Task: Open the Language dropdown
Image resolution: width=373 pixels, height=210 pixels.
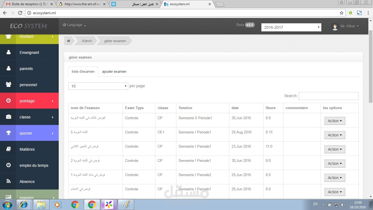Action: click(74, 25)
